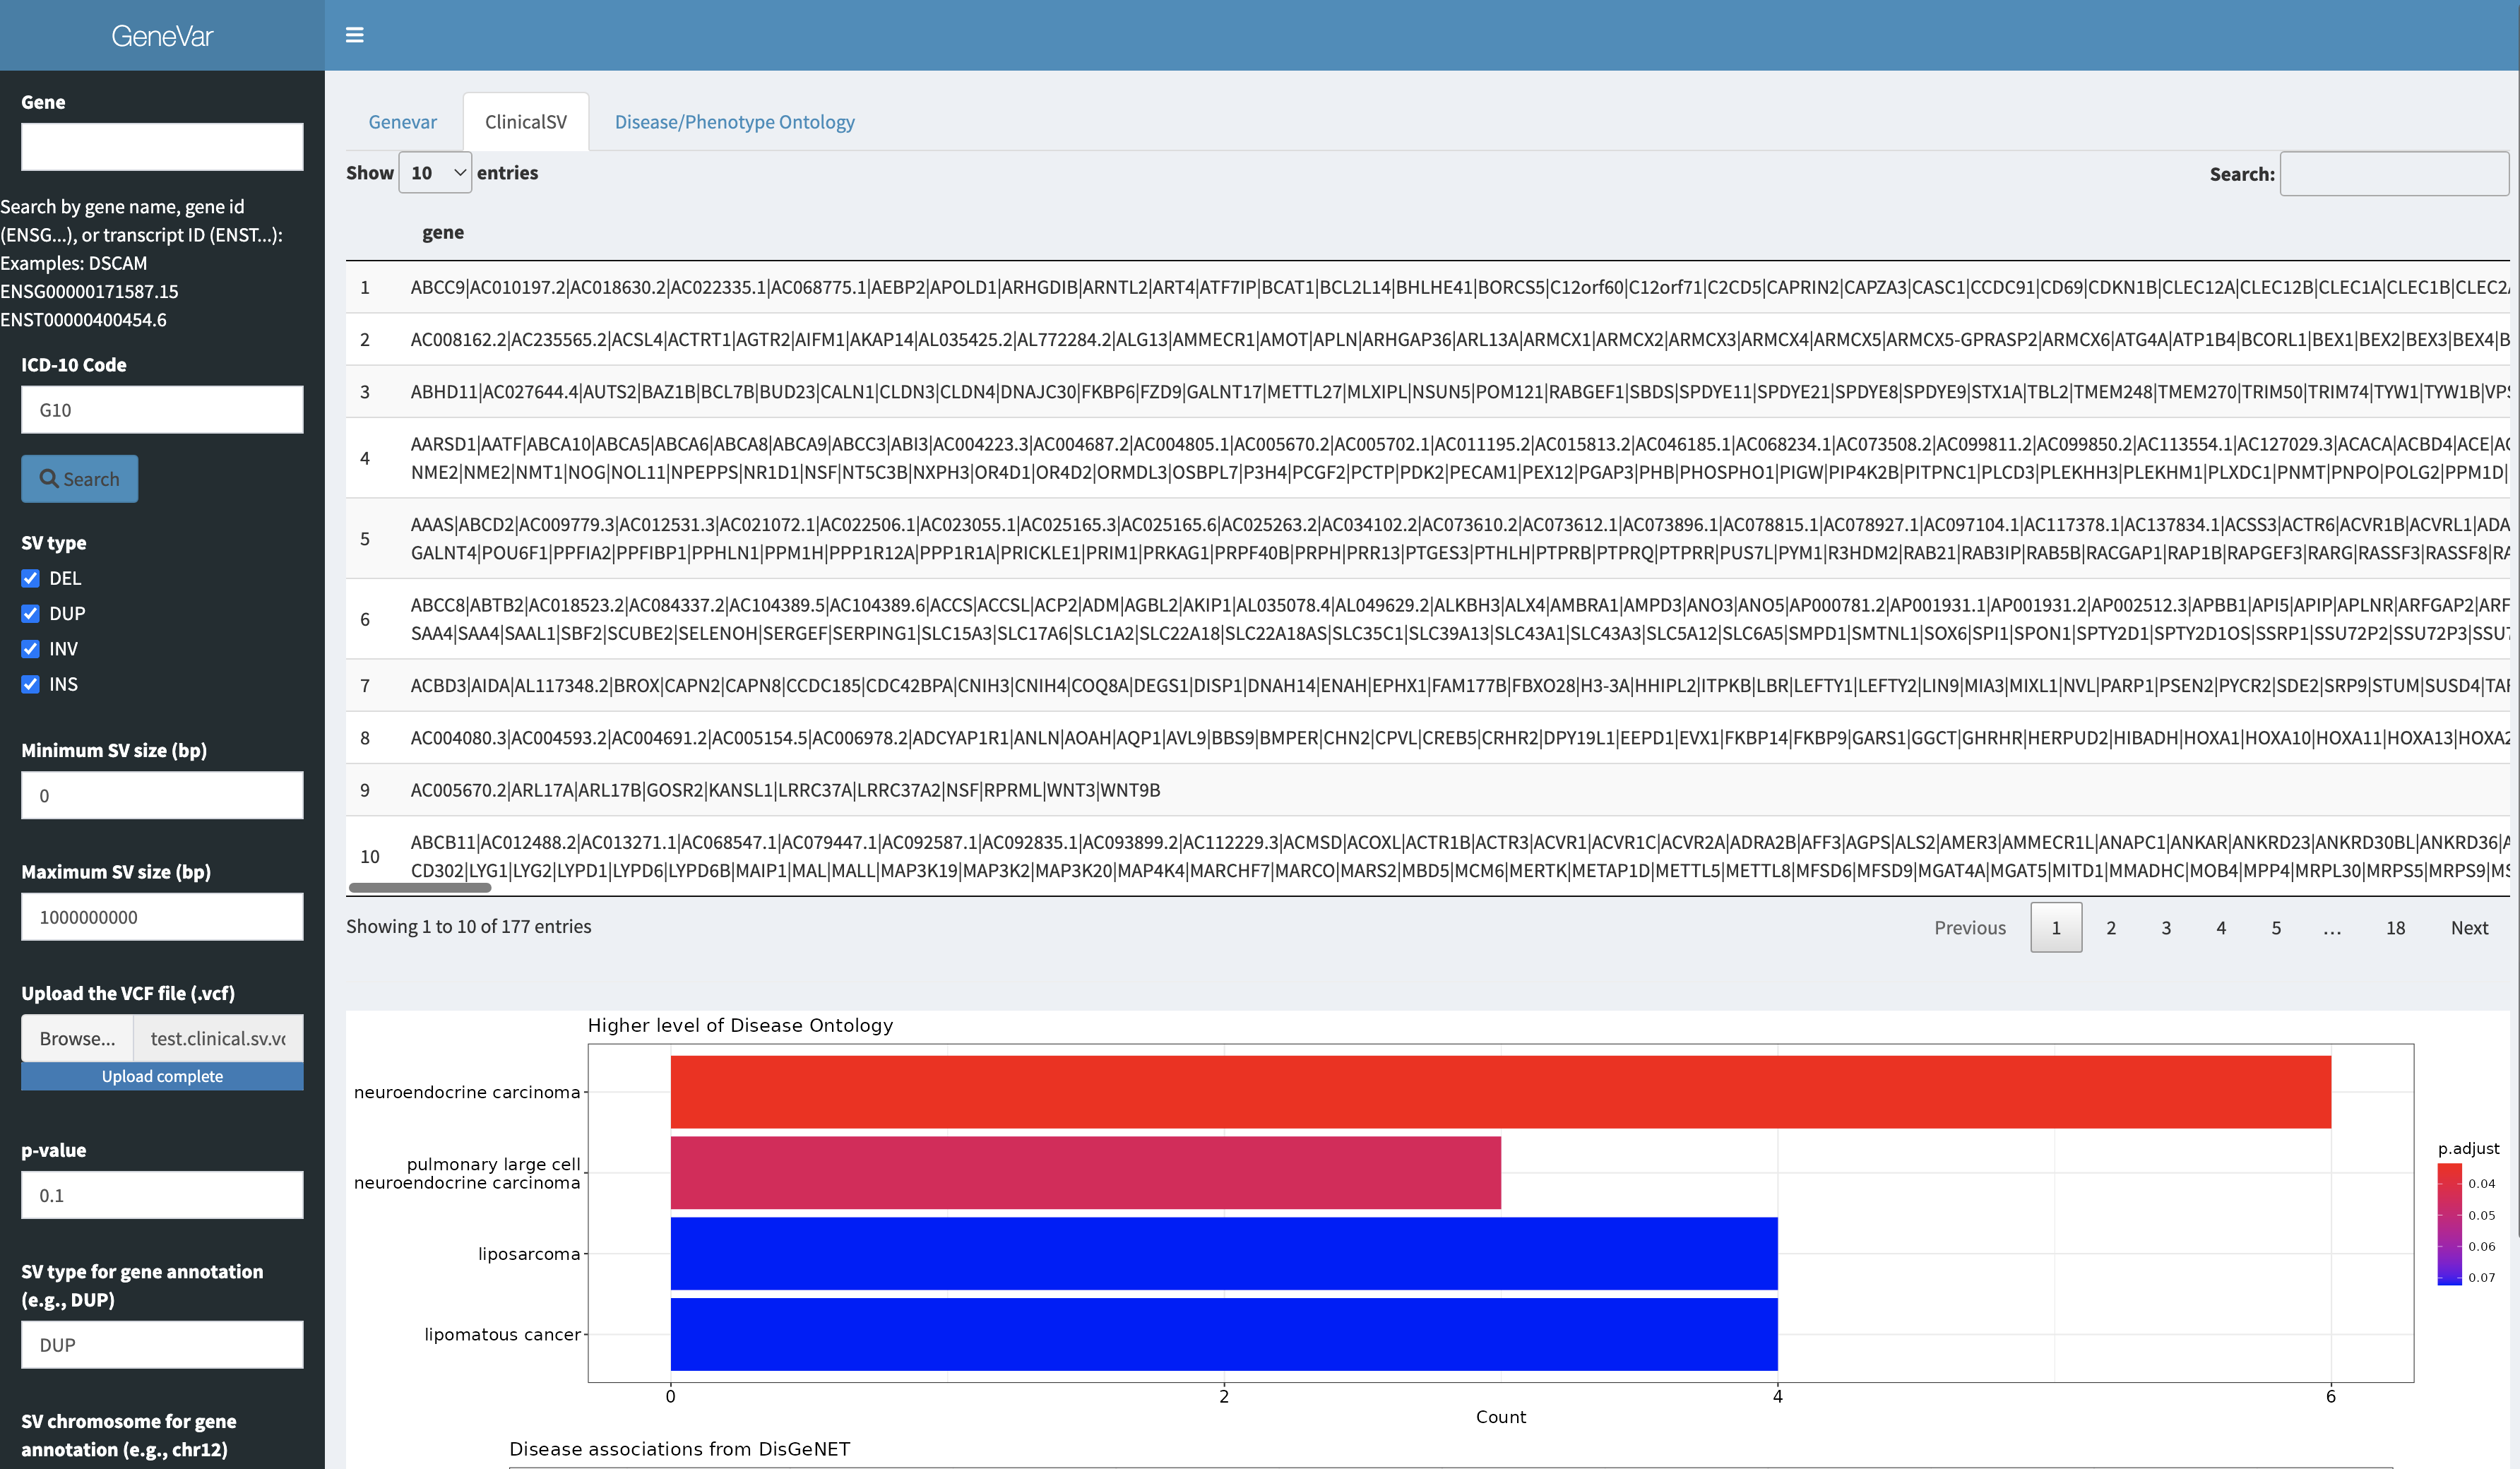
Task: Click the Search button in the sidebar
Action: pos(80,479)
